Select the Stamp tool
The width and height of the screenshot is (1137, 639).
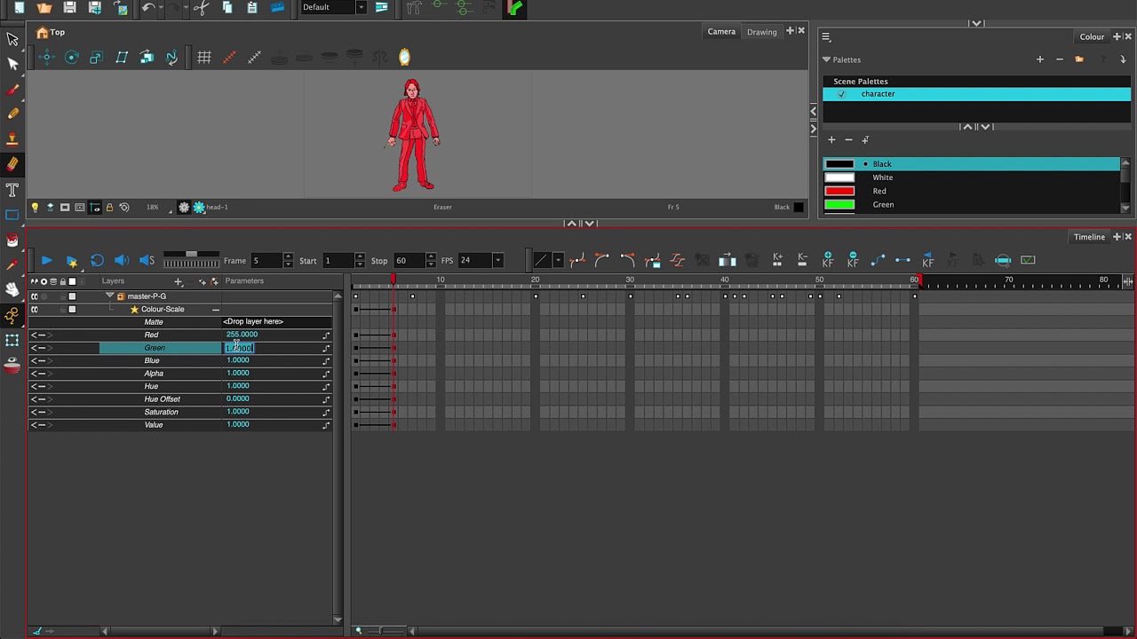click(x=12, y=139)
